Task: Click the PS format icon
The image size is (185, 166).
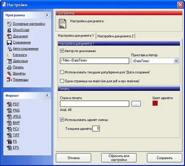Action: click(9, 142)
